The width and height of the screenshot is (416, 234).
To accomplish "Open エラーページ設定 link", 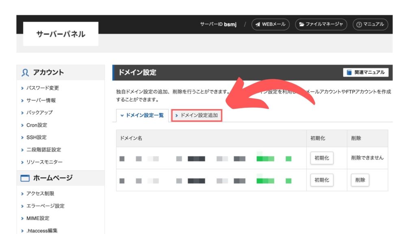I will pyautogui.click(x=45, y=206).
